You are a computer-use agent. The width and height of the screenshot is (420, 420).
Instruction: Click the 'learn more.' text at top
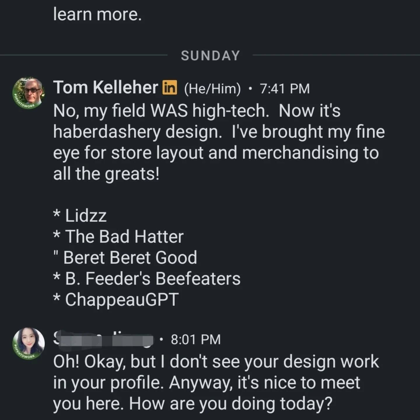pos(97,15)
